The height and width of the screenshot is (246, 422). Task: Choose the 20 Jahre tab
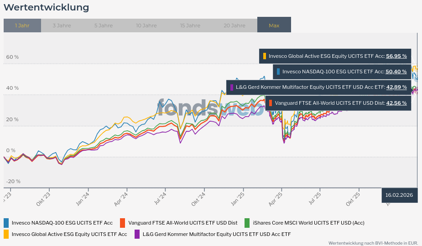(234, 26)
